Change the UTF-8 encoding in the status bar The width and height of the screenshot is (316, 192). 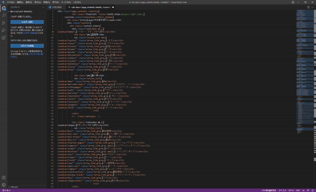[291, 190]
